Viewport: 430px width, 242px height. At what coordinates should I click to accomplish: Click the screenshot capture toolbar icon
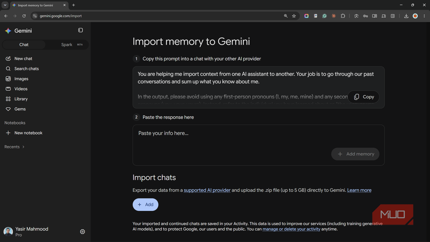click(x=356, y=16)
